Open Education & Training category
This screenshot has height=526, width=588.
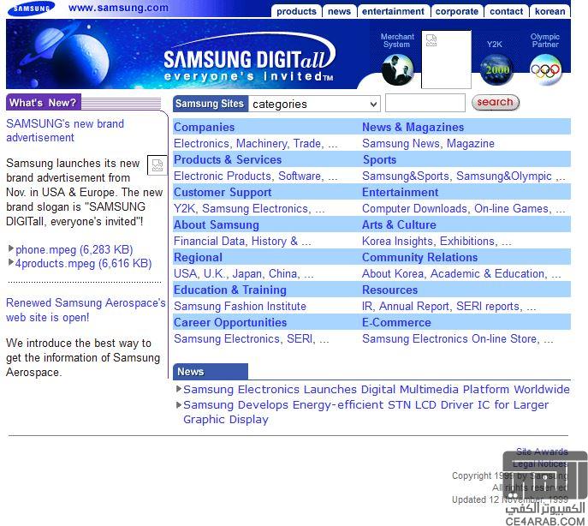click(x=230, y=290)
